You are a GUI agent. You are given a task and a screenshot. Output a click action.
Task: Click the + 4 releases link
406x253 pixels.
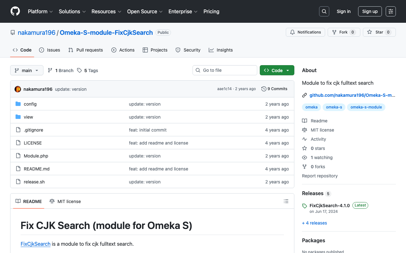[x=314, y=223]
